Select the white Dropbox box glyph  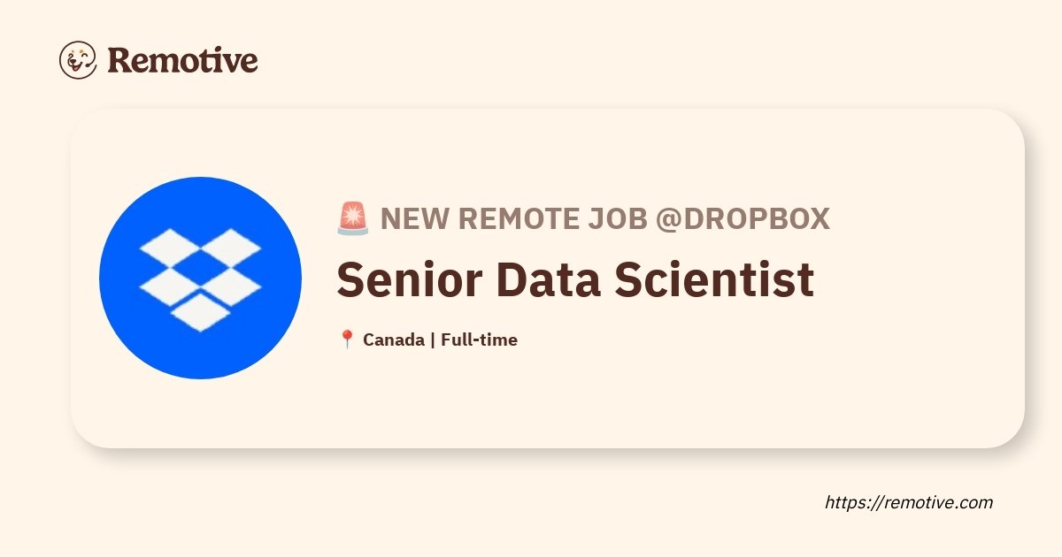201,279
